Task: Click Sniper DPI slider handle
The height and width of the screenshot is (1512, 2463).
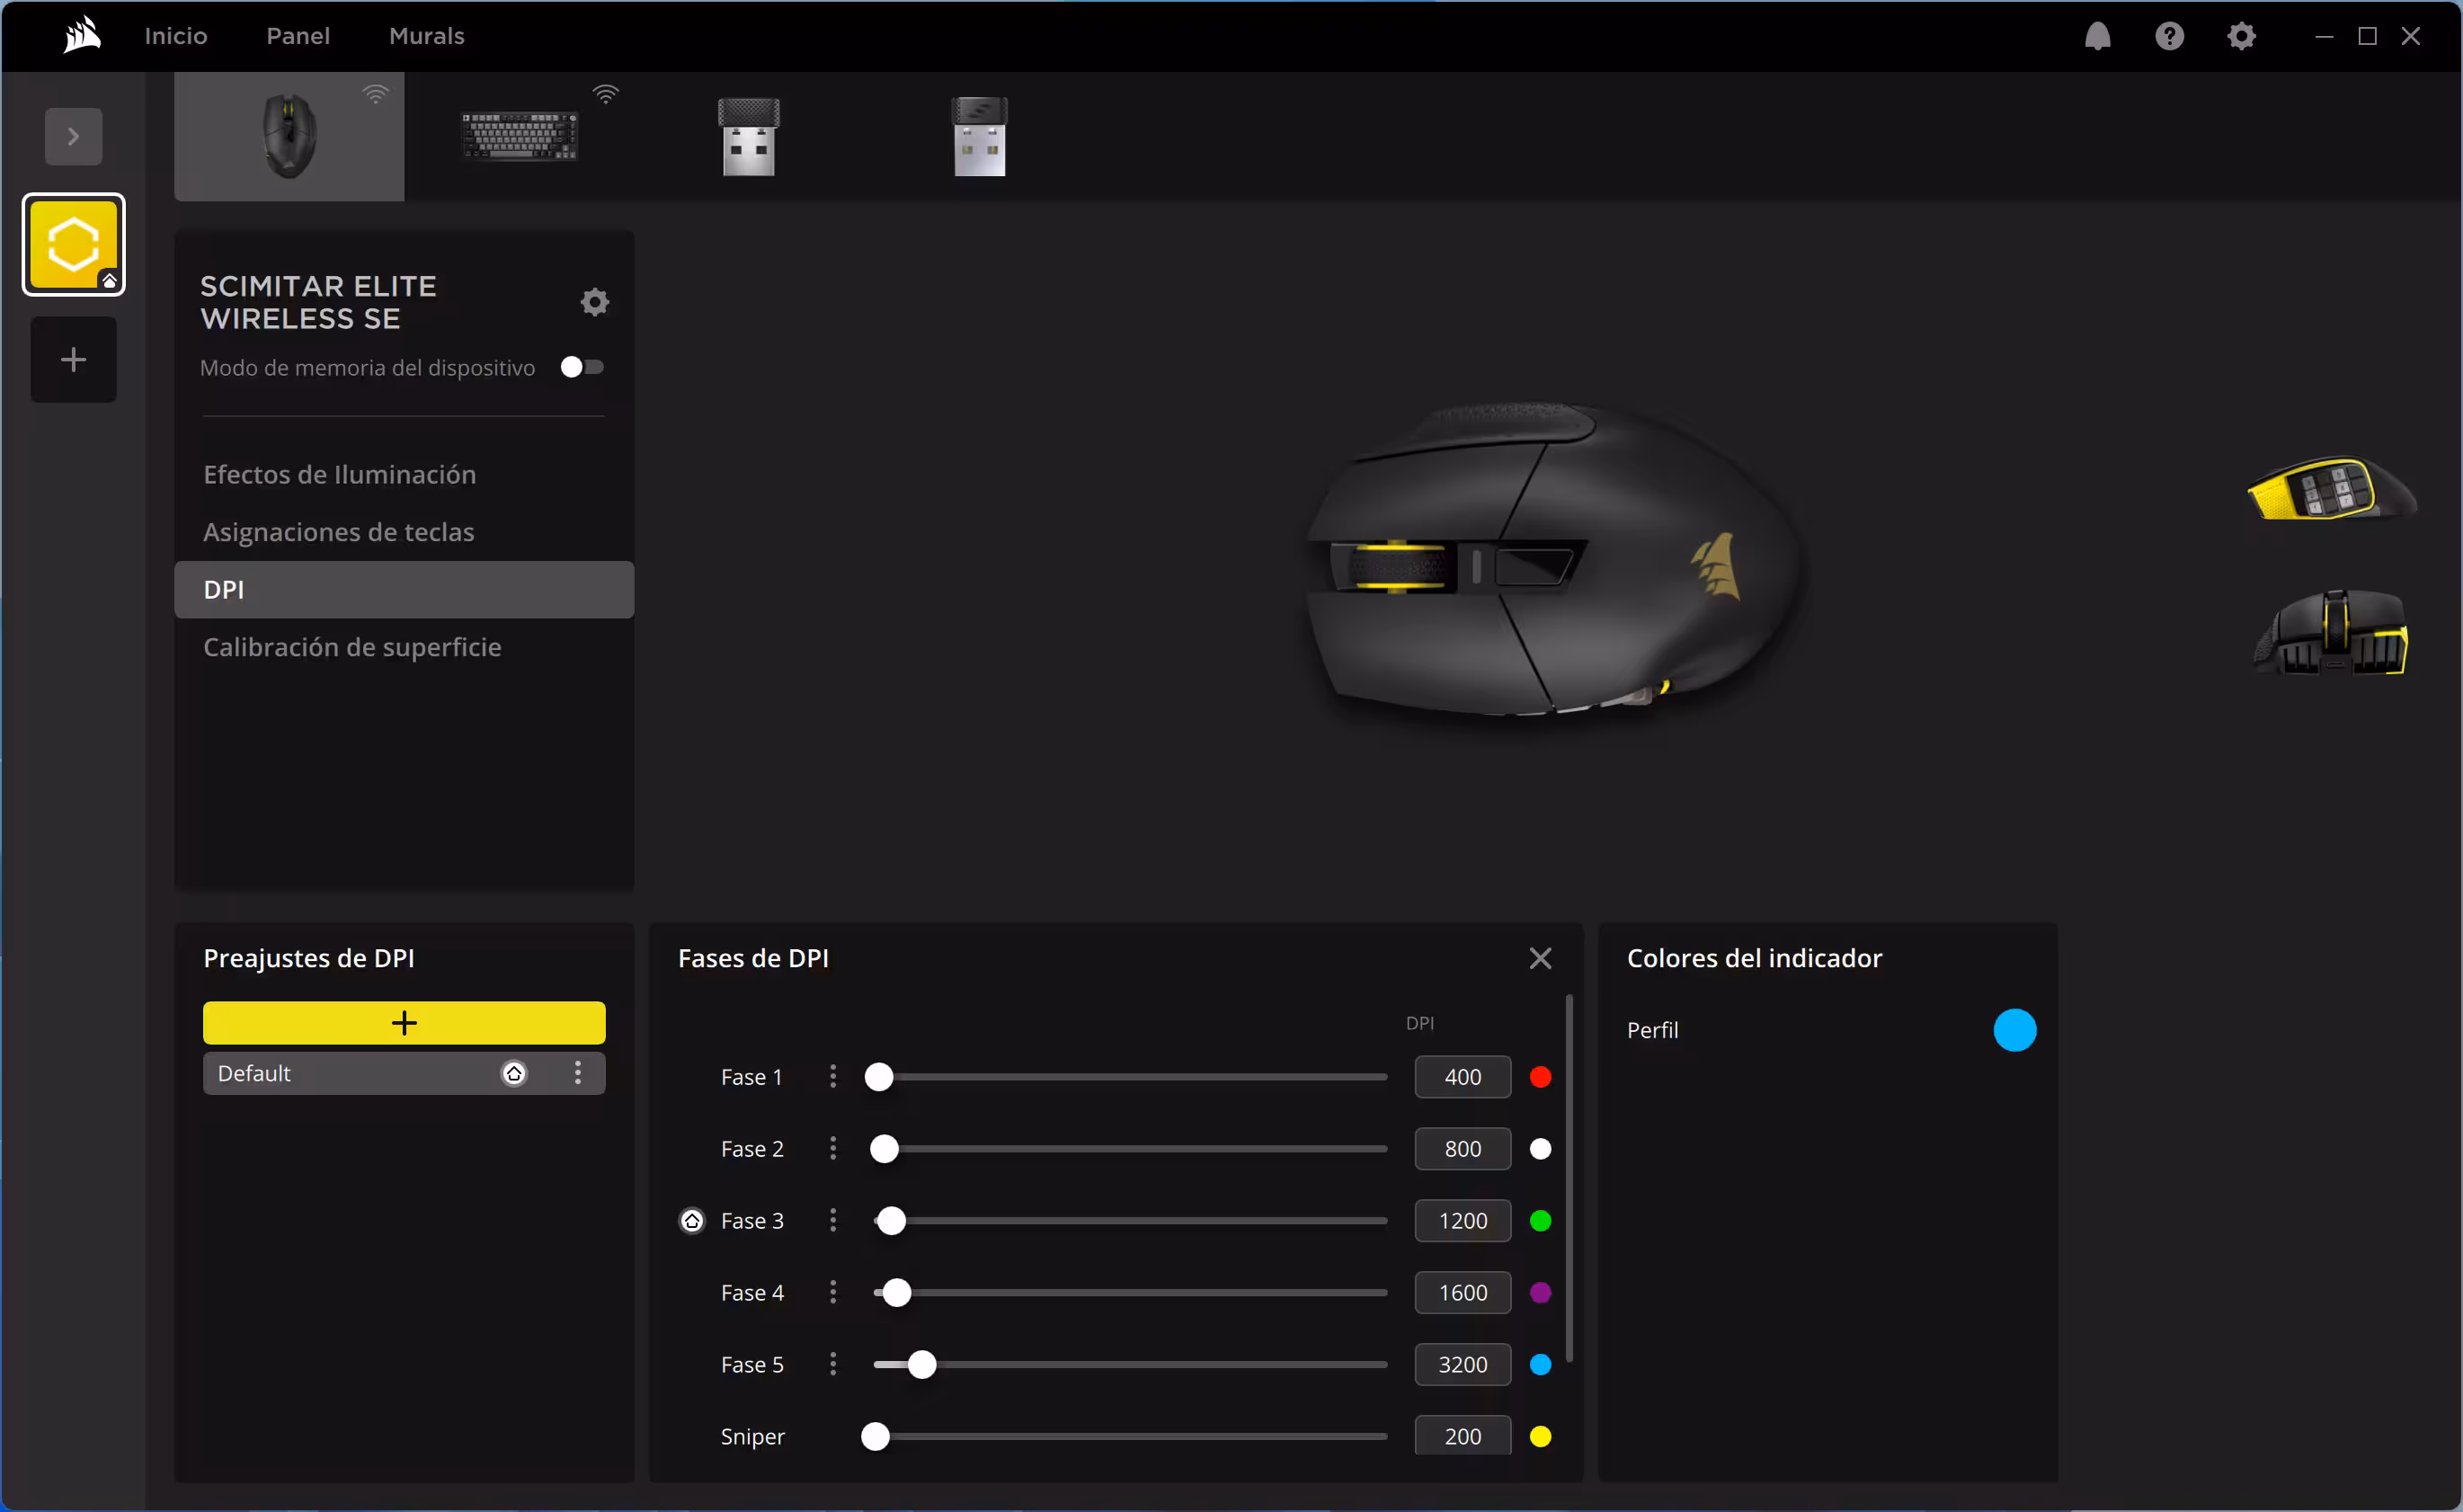Action: [875, 1437]
